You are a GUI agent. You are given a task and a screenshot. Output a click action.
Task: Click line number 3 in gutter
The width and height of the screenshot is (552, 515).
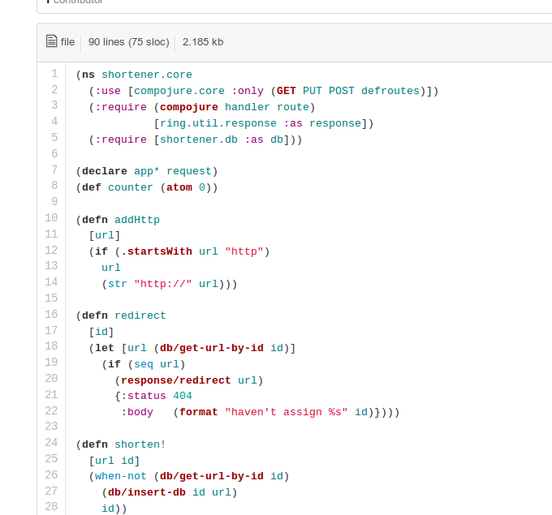click(x=54, y=105)
